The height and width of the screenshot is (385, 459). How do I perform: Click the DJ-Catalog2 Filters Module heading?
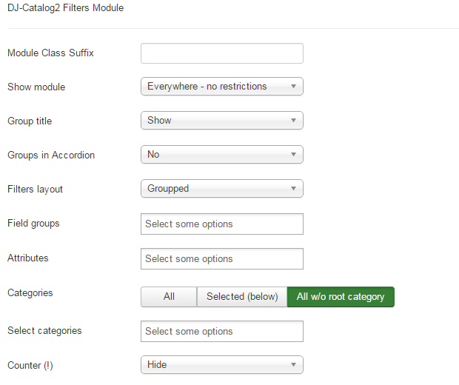click(x=66, y=9)
